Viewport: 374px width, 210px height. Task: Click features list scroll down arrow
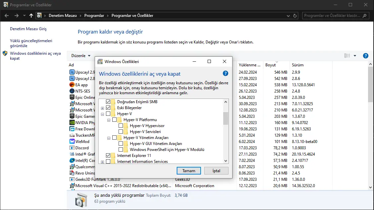(226, 161)
